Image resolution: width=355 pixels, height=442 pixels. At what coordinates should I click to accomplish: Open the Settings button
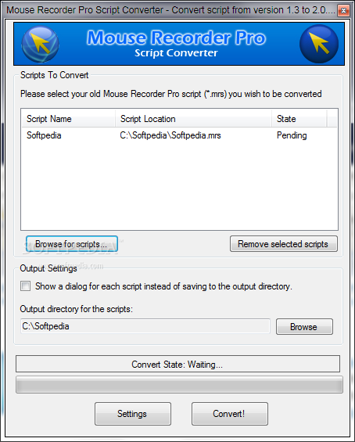[133, 414]
